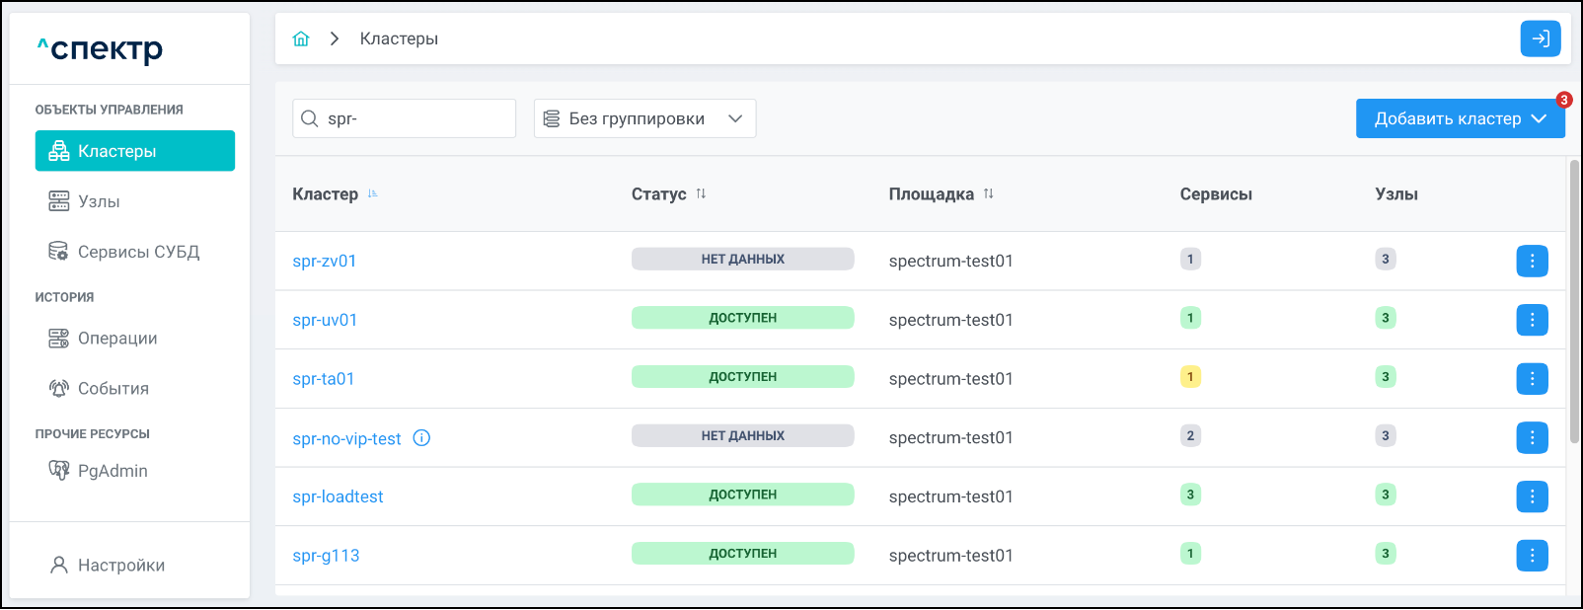1583x610 pixels.
Task: Expand the Без группировки grouping dropdown
Action: pyautogui.click(x=644, y=118)
